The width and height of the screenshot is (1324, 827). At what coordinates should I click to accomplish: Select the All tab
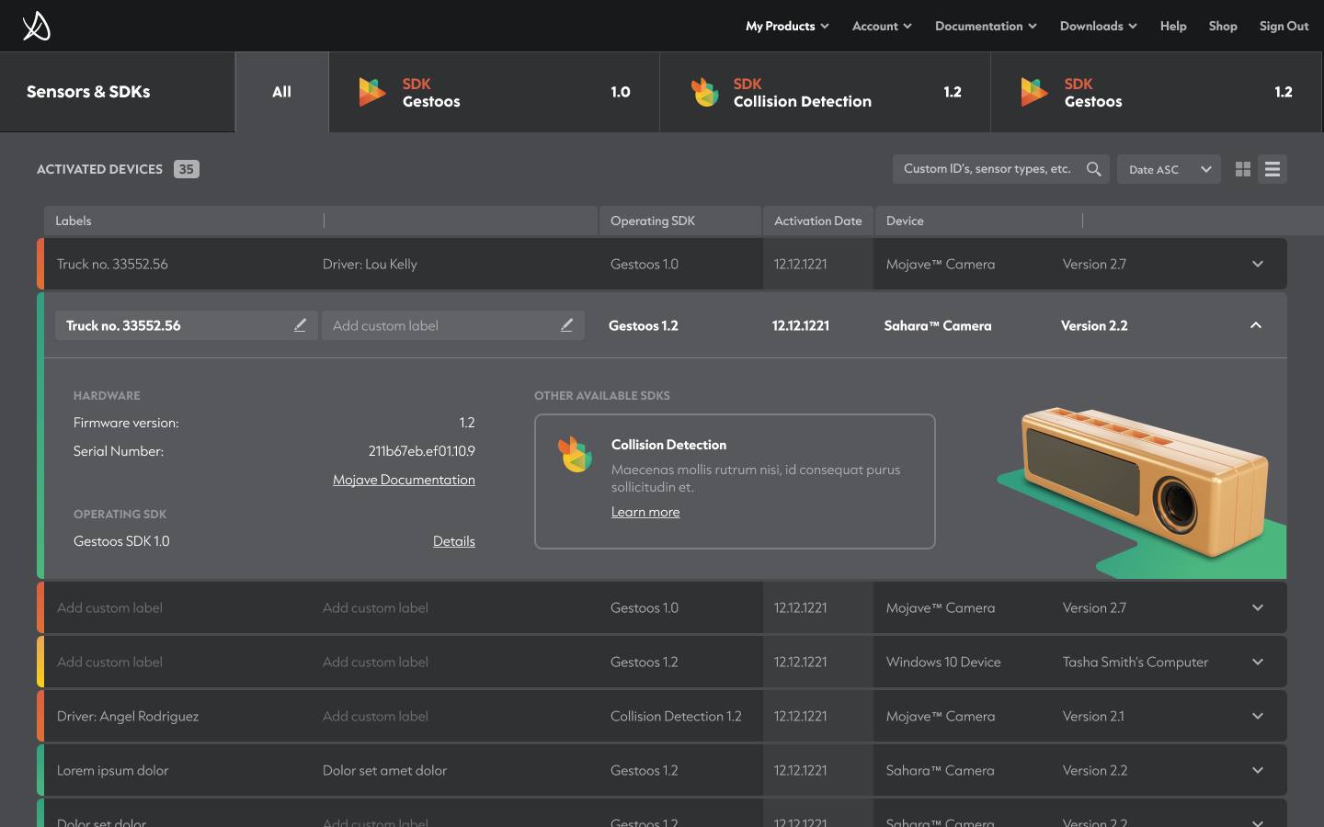pyautogui.click(x=282, y=92)
